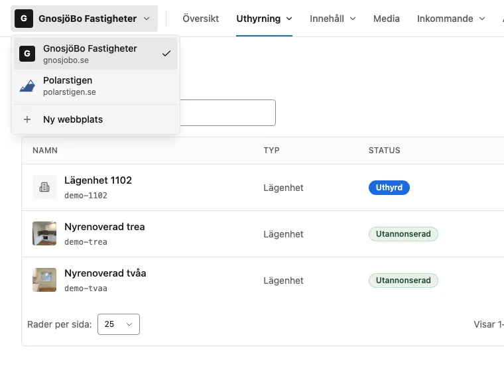Image resolution: width=504 pixels, height=378 pixels.
Task: Open the Nyrenoverad tvåa listing
Action: pos(105,273)
